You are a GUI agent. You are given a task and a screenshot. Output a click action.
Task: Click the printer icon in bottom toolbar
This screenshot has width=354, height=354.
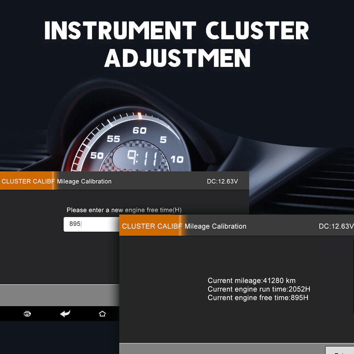click(28, 314)
